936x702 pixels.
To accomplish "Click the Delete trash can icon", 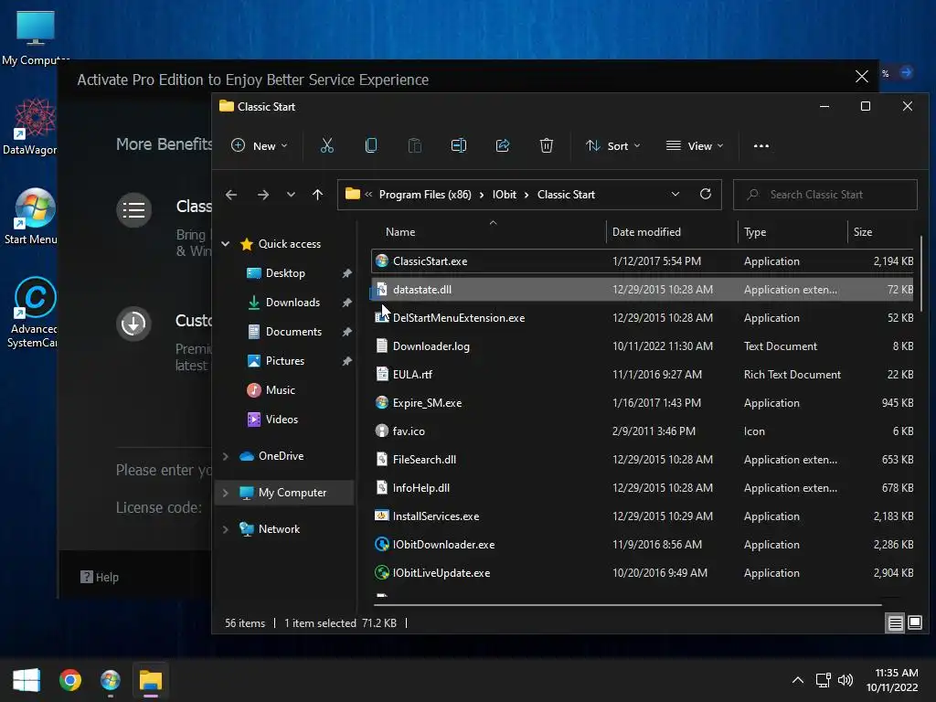I will click(x=547, y=145).
